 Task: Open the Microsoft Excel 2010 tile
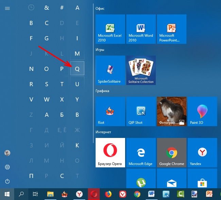(x=110, y=29)
